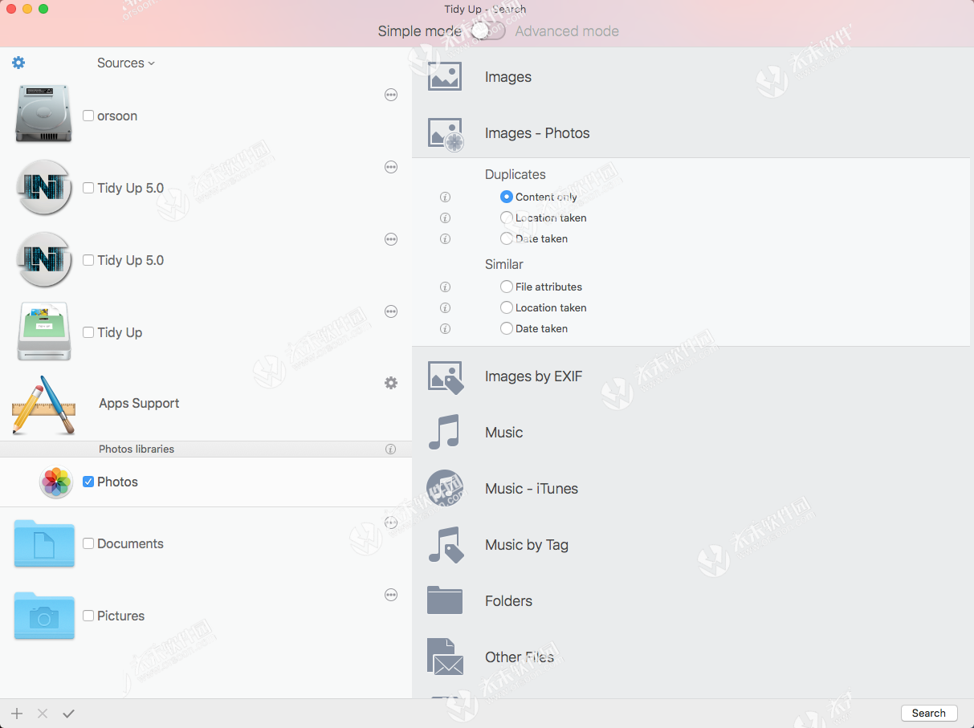Image resolution: width=974 pixels, height=728 pixels.
Task: Select Similar File attributes radio button
Action: click(506, 287)
